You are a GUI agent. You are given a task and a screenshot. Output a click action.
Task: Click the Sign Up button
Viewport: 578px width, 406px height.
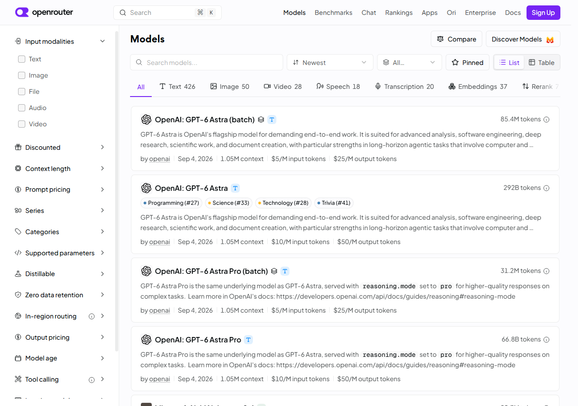(x=543, y=13)
